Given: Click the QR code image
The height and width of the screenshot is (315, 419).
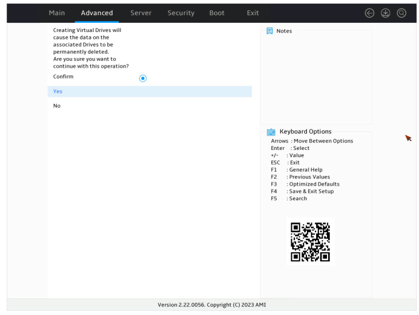Looking at the screenshot, I should pos(310,242).
